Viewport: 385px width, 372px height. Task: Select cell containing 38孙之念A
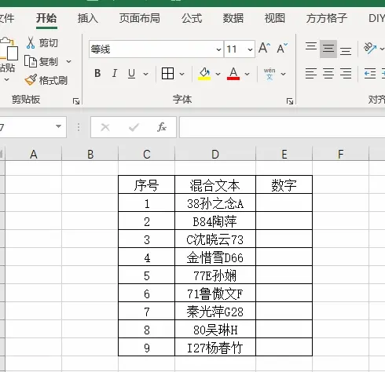(215, 203)
